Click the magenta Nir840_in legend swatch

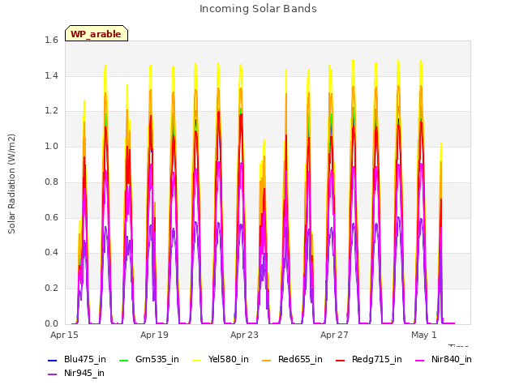point(420,360)
